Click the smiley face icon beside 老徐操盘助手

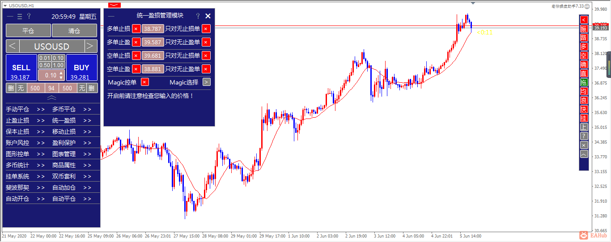[x=587, y=6]
